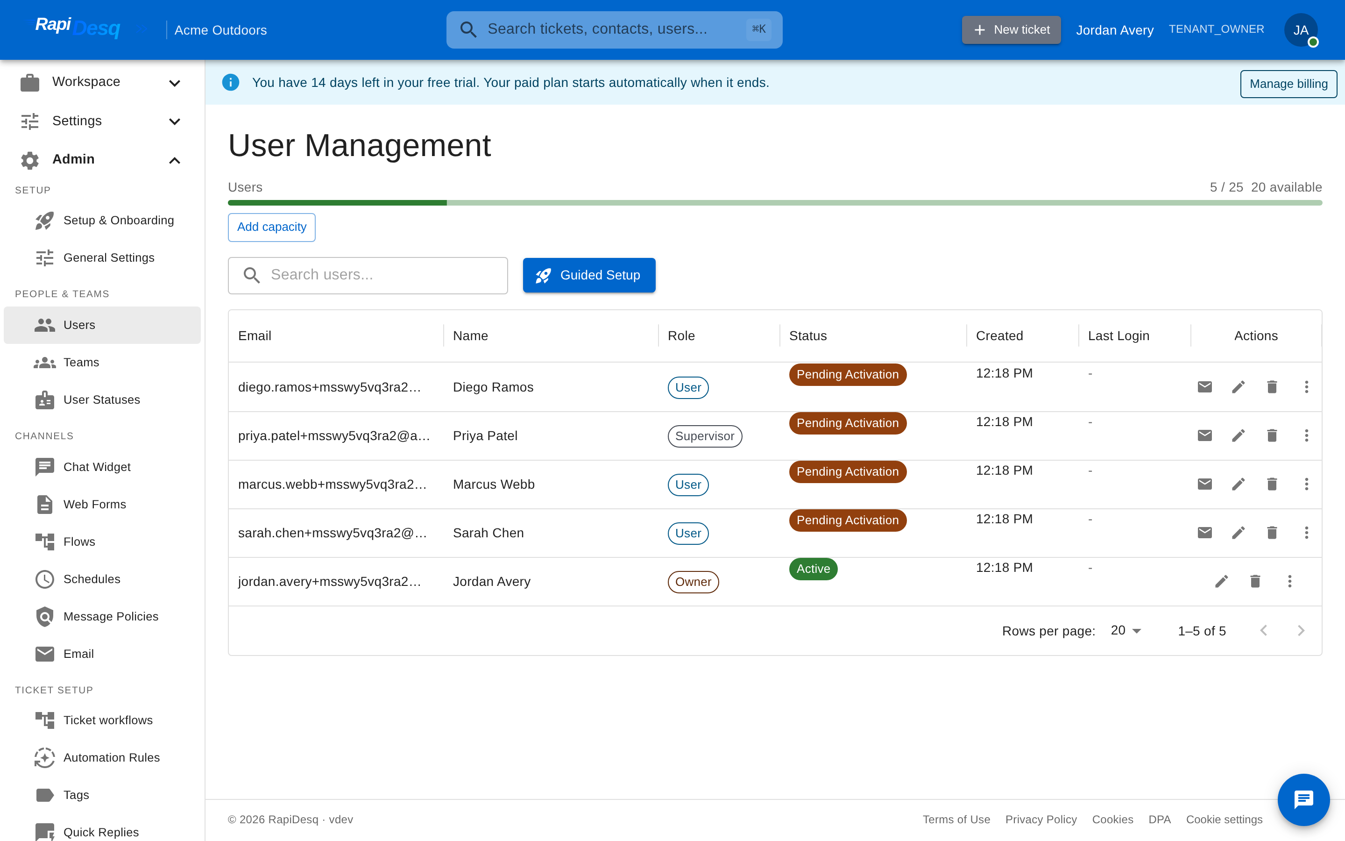Click the Supervisor role chip
The image size is (1345, 841).
pos(705,436)
